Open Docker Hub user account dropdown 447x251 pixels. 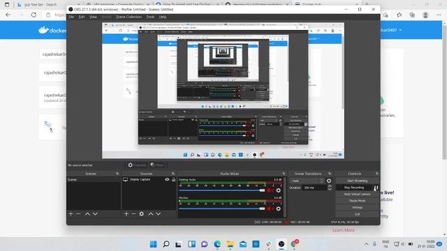pos(392,30)
